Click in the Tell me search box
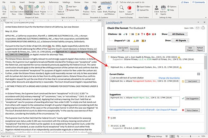This screenshot has height=138, width=208. pyautogui.click(x=132, y=2)
